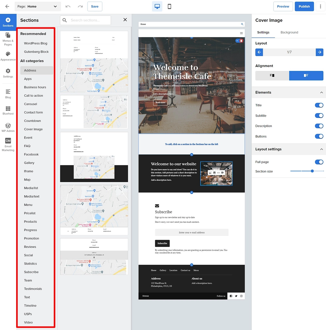The width and height of the screenshot is (326, 330).
Task: Select the left alignment option
Action: [x=272, y=75]
